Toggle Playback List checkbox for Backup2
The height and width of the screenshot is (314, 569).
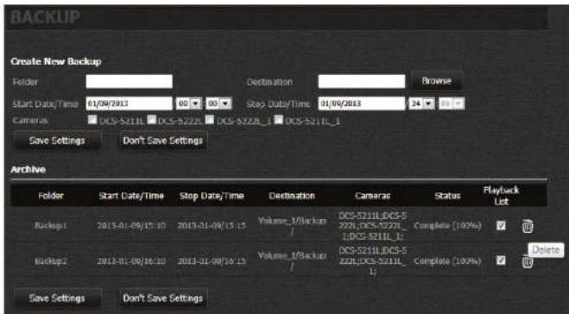coord(501,260)
